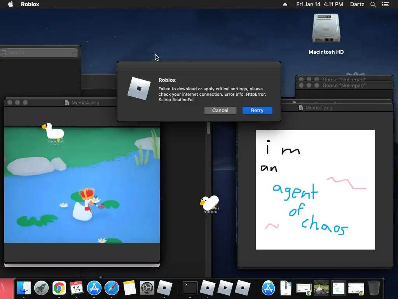Click the Fri Jan 14 4:11 PM clock
Image resolution: width=398 pixels, height=299 pixels.
319,4
